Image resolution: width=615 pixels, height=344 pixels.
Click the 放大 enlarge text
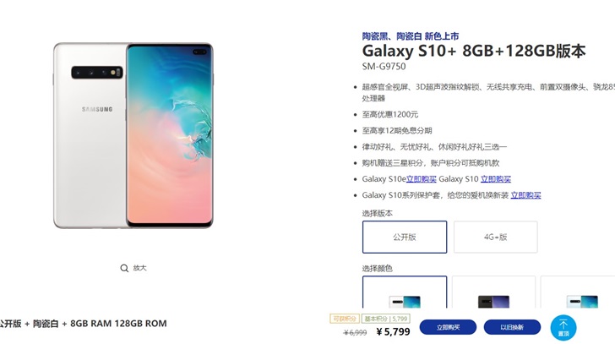tap(139, 268)
